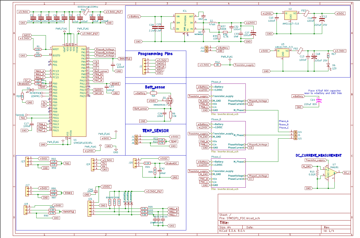Select the C27 100uF capacitor symbol
This screenshot has width=360, height=238.
[x=253, y=34]
